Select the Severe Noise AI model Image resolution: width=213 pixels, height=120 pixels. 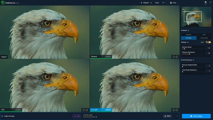(x=204, y=38)
